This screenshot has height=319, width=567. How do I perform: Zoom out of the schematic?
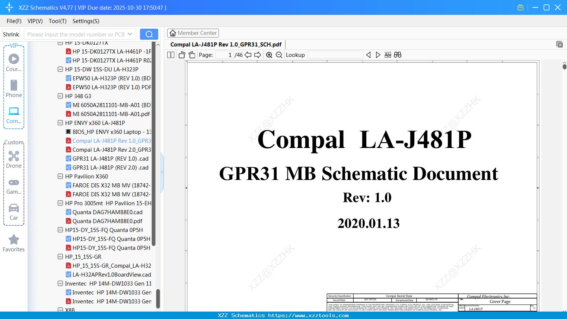click(x=279, y=55)
